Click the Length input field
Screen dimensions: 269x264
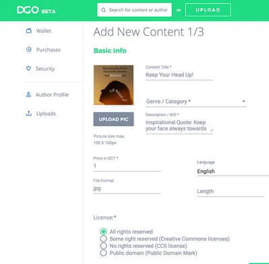click(x=231, y=191)
